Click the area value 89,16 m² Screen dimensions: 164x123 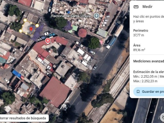click(x=139, y=50)
